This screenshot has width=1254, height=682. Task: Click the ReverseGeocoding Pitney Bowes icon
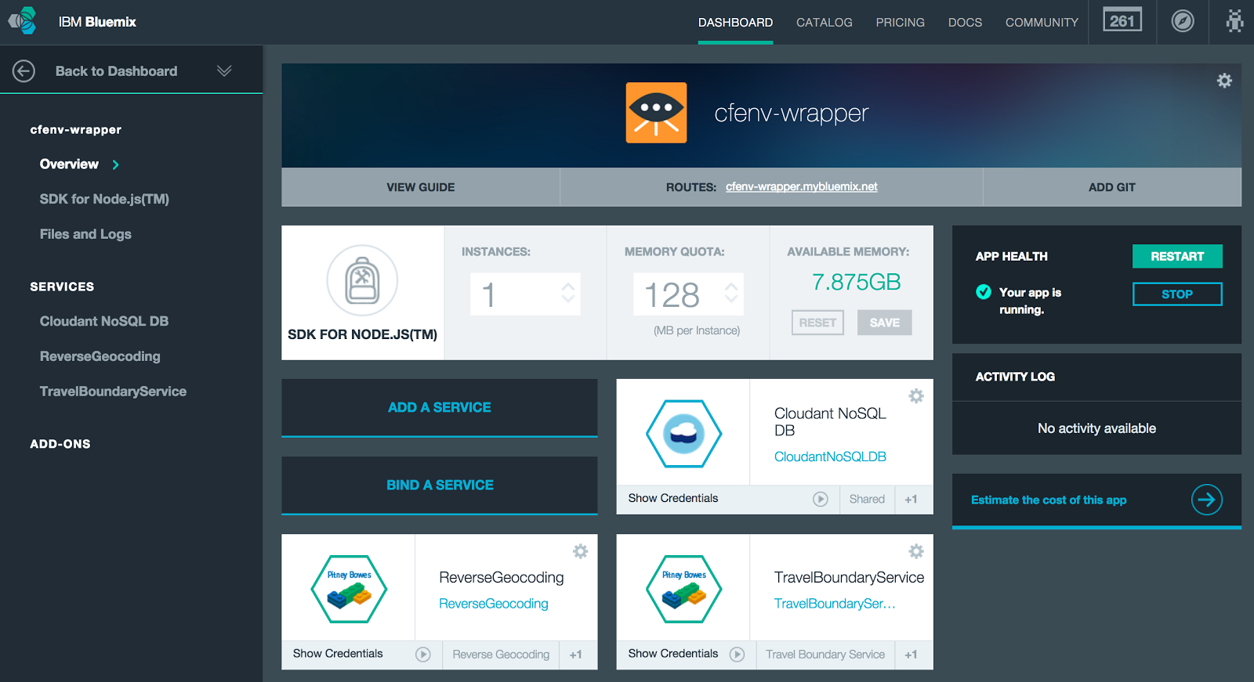click(349, 589)
